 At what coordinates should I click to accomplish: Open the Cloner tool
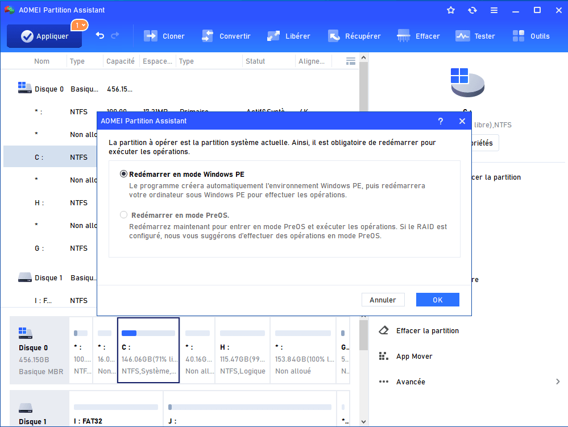164,36
